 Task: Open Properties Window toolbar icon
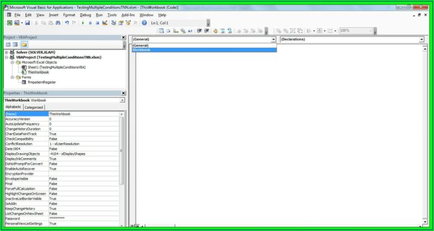(x=121, y=23)
